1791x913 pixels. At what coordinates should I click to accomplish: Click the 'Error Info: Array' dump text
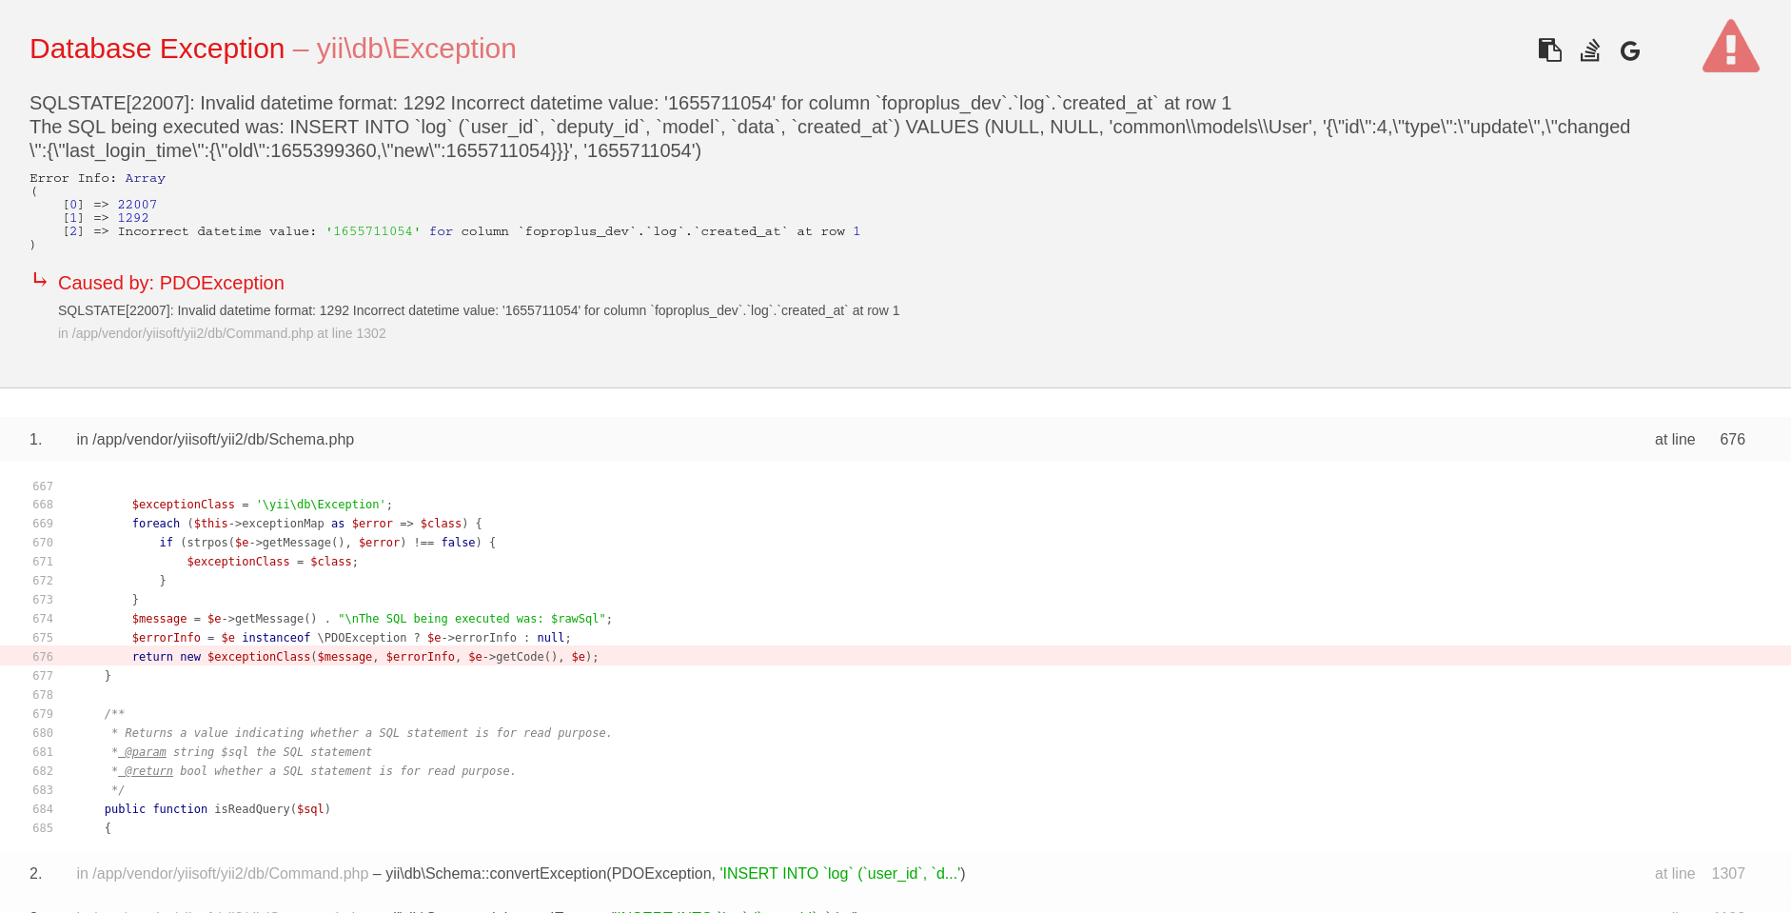tap(97, 178)
